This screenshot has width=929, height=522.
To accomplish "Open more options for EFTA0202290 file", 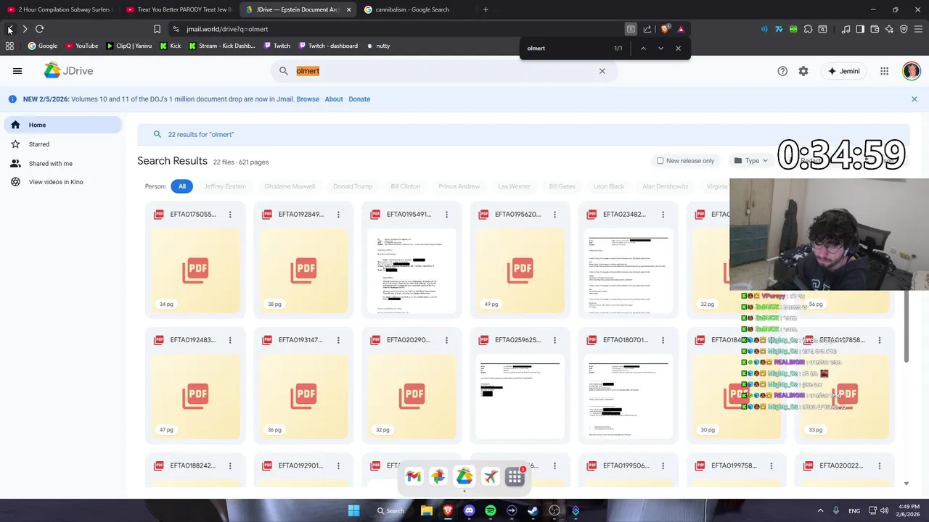I will 446,340.
